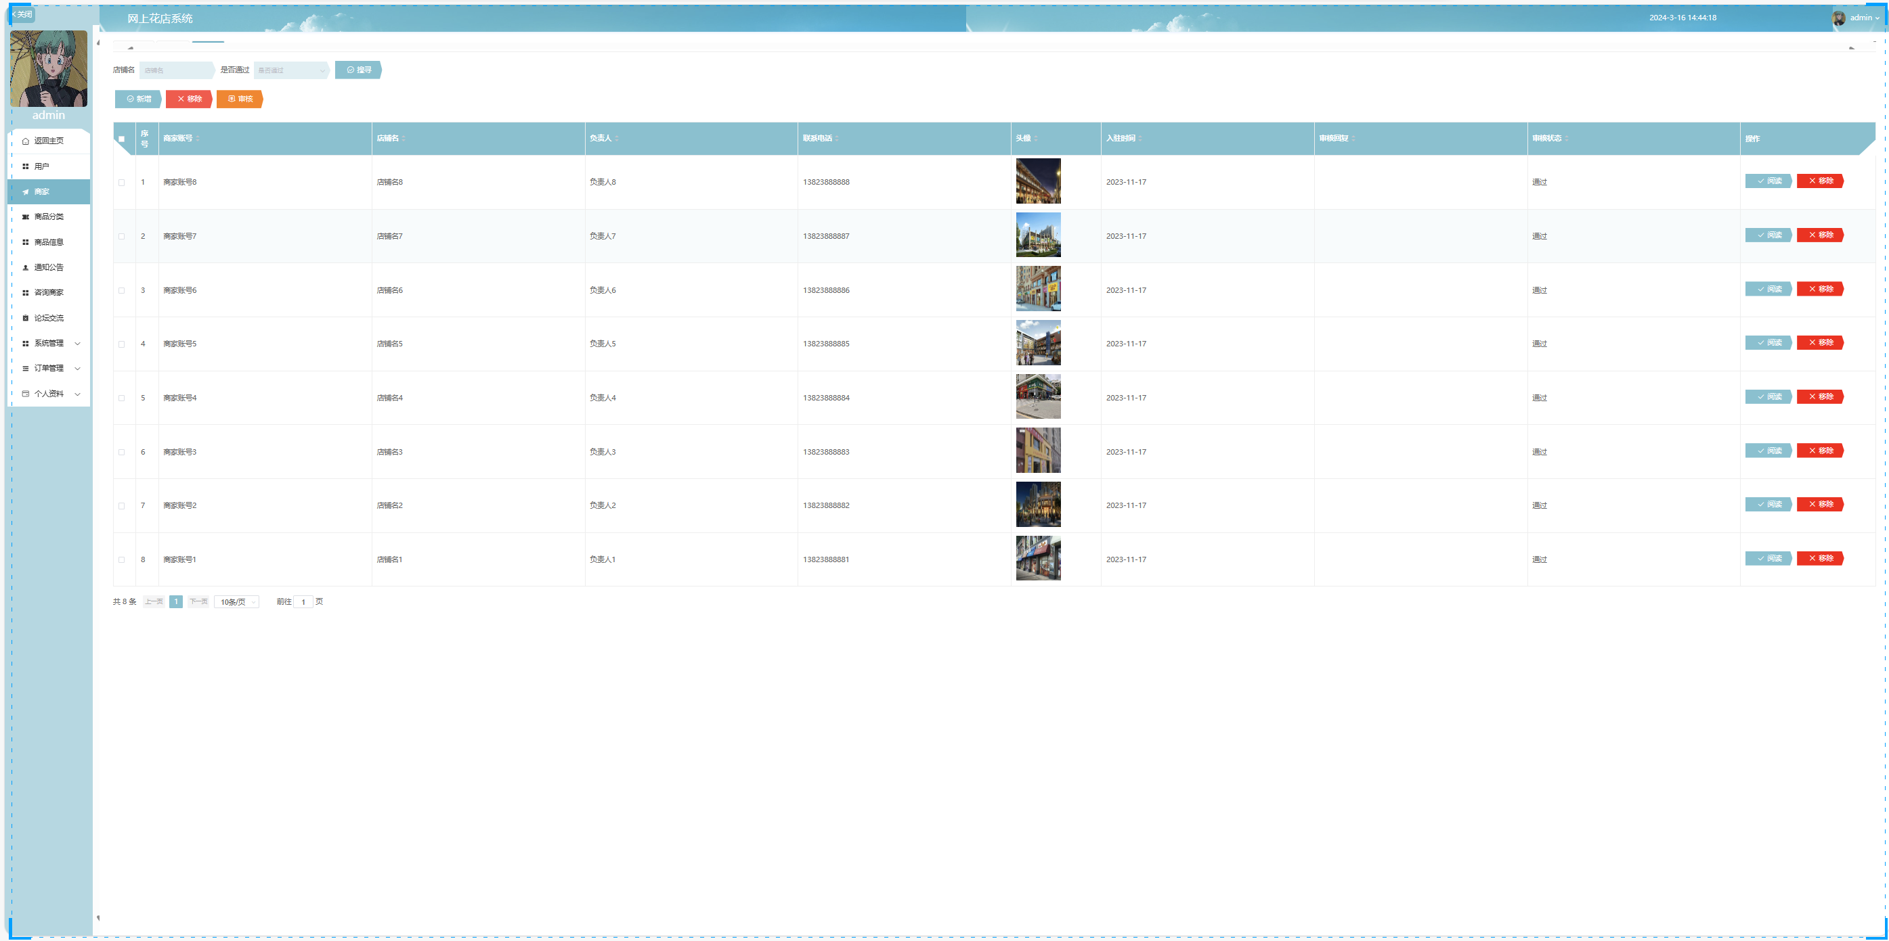The height and width of the screenshot is (941, 1889).
Task: Select checkbox for 商家账号5 row
Action: tap(122, 344)
